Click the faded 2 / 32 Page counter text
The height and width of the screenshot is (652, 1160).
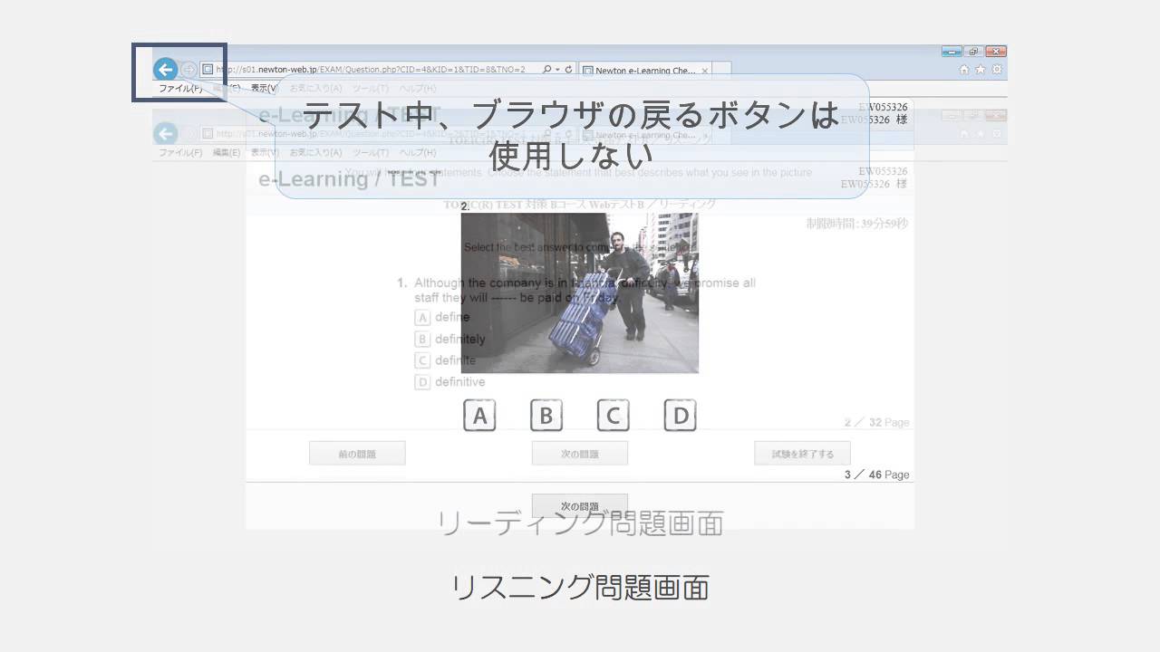(876, 422)
